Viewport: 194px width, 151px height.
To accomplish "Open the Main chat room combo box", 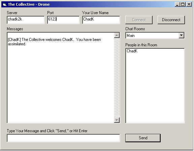I will click(155, 36).
